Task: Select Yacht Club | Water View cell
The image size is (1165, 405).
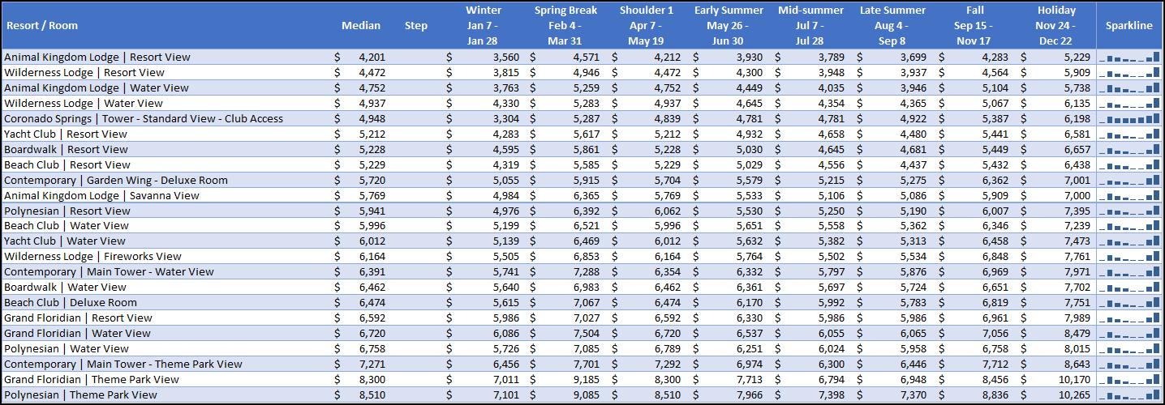Action: point(65,241)
